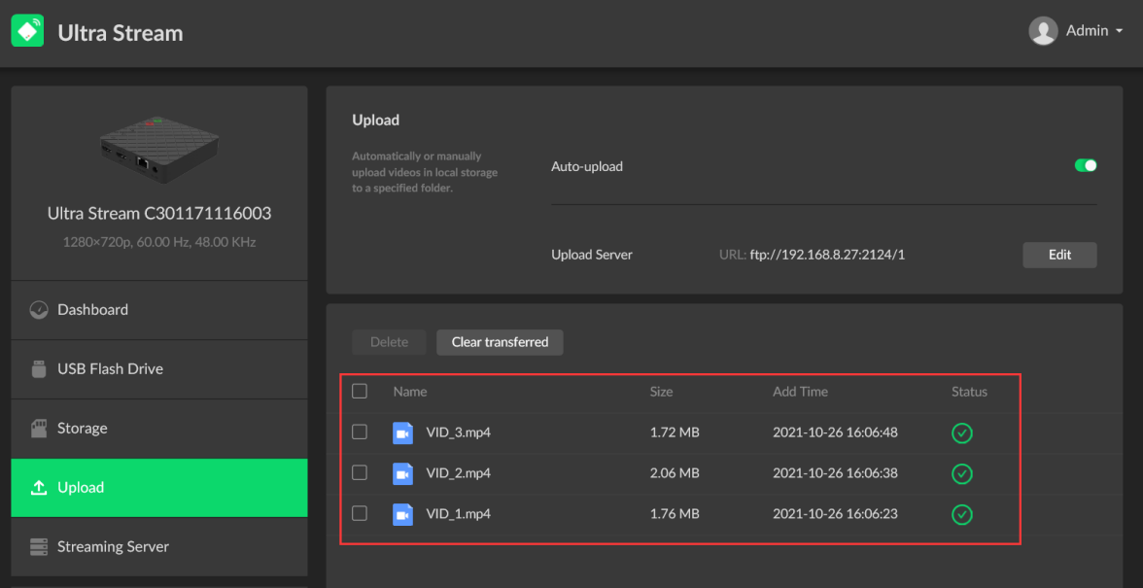Click the Status column header
Screen dimensions: 1143x588
[970, 392]
